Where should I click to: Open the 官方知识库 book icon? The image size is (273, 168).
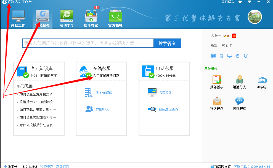tap(23, 72)
